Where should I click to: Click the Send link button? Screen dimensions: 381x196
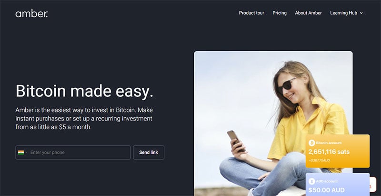point(149,152)
